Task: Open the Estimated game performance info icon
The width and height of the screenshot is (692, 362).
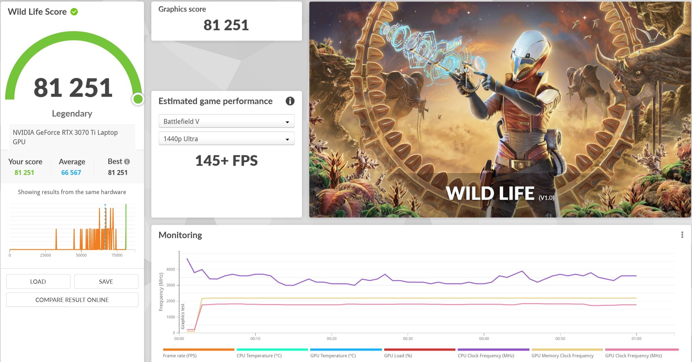Action: point(290,101)
